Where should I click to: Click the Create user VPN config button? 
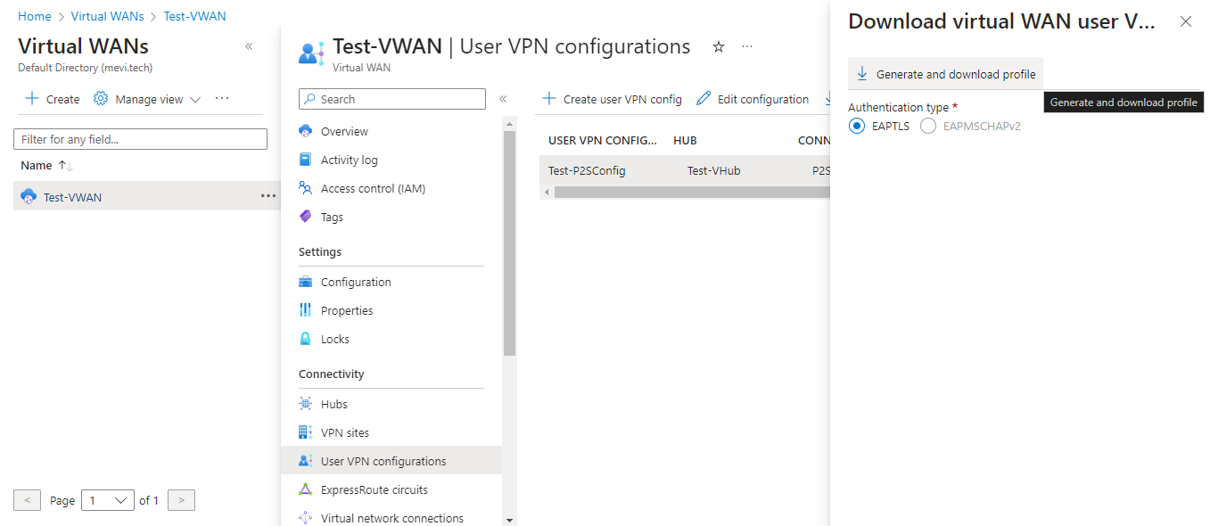[x=612, y=99]
